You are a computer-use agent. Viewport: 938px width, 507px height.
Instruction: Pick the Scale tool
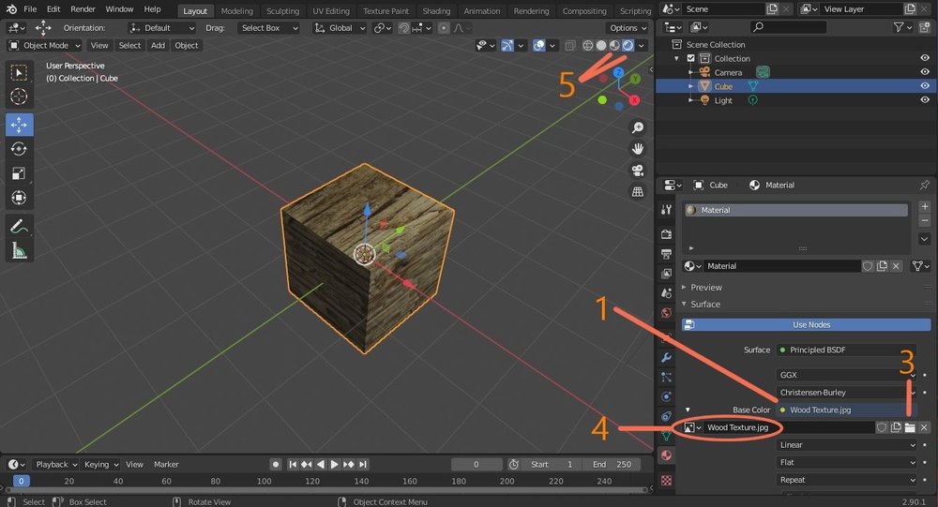tap(19, 173)
